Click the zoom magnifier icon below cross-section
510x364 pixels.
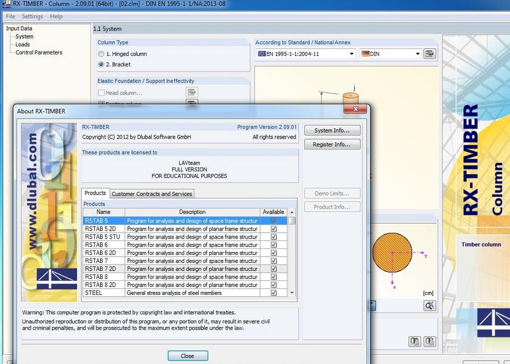(429, 305)
